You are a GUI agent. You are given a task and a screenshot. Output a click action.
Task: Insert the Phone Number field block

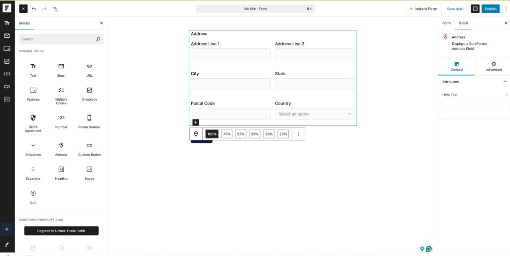coord(89,121)
